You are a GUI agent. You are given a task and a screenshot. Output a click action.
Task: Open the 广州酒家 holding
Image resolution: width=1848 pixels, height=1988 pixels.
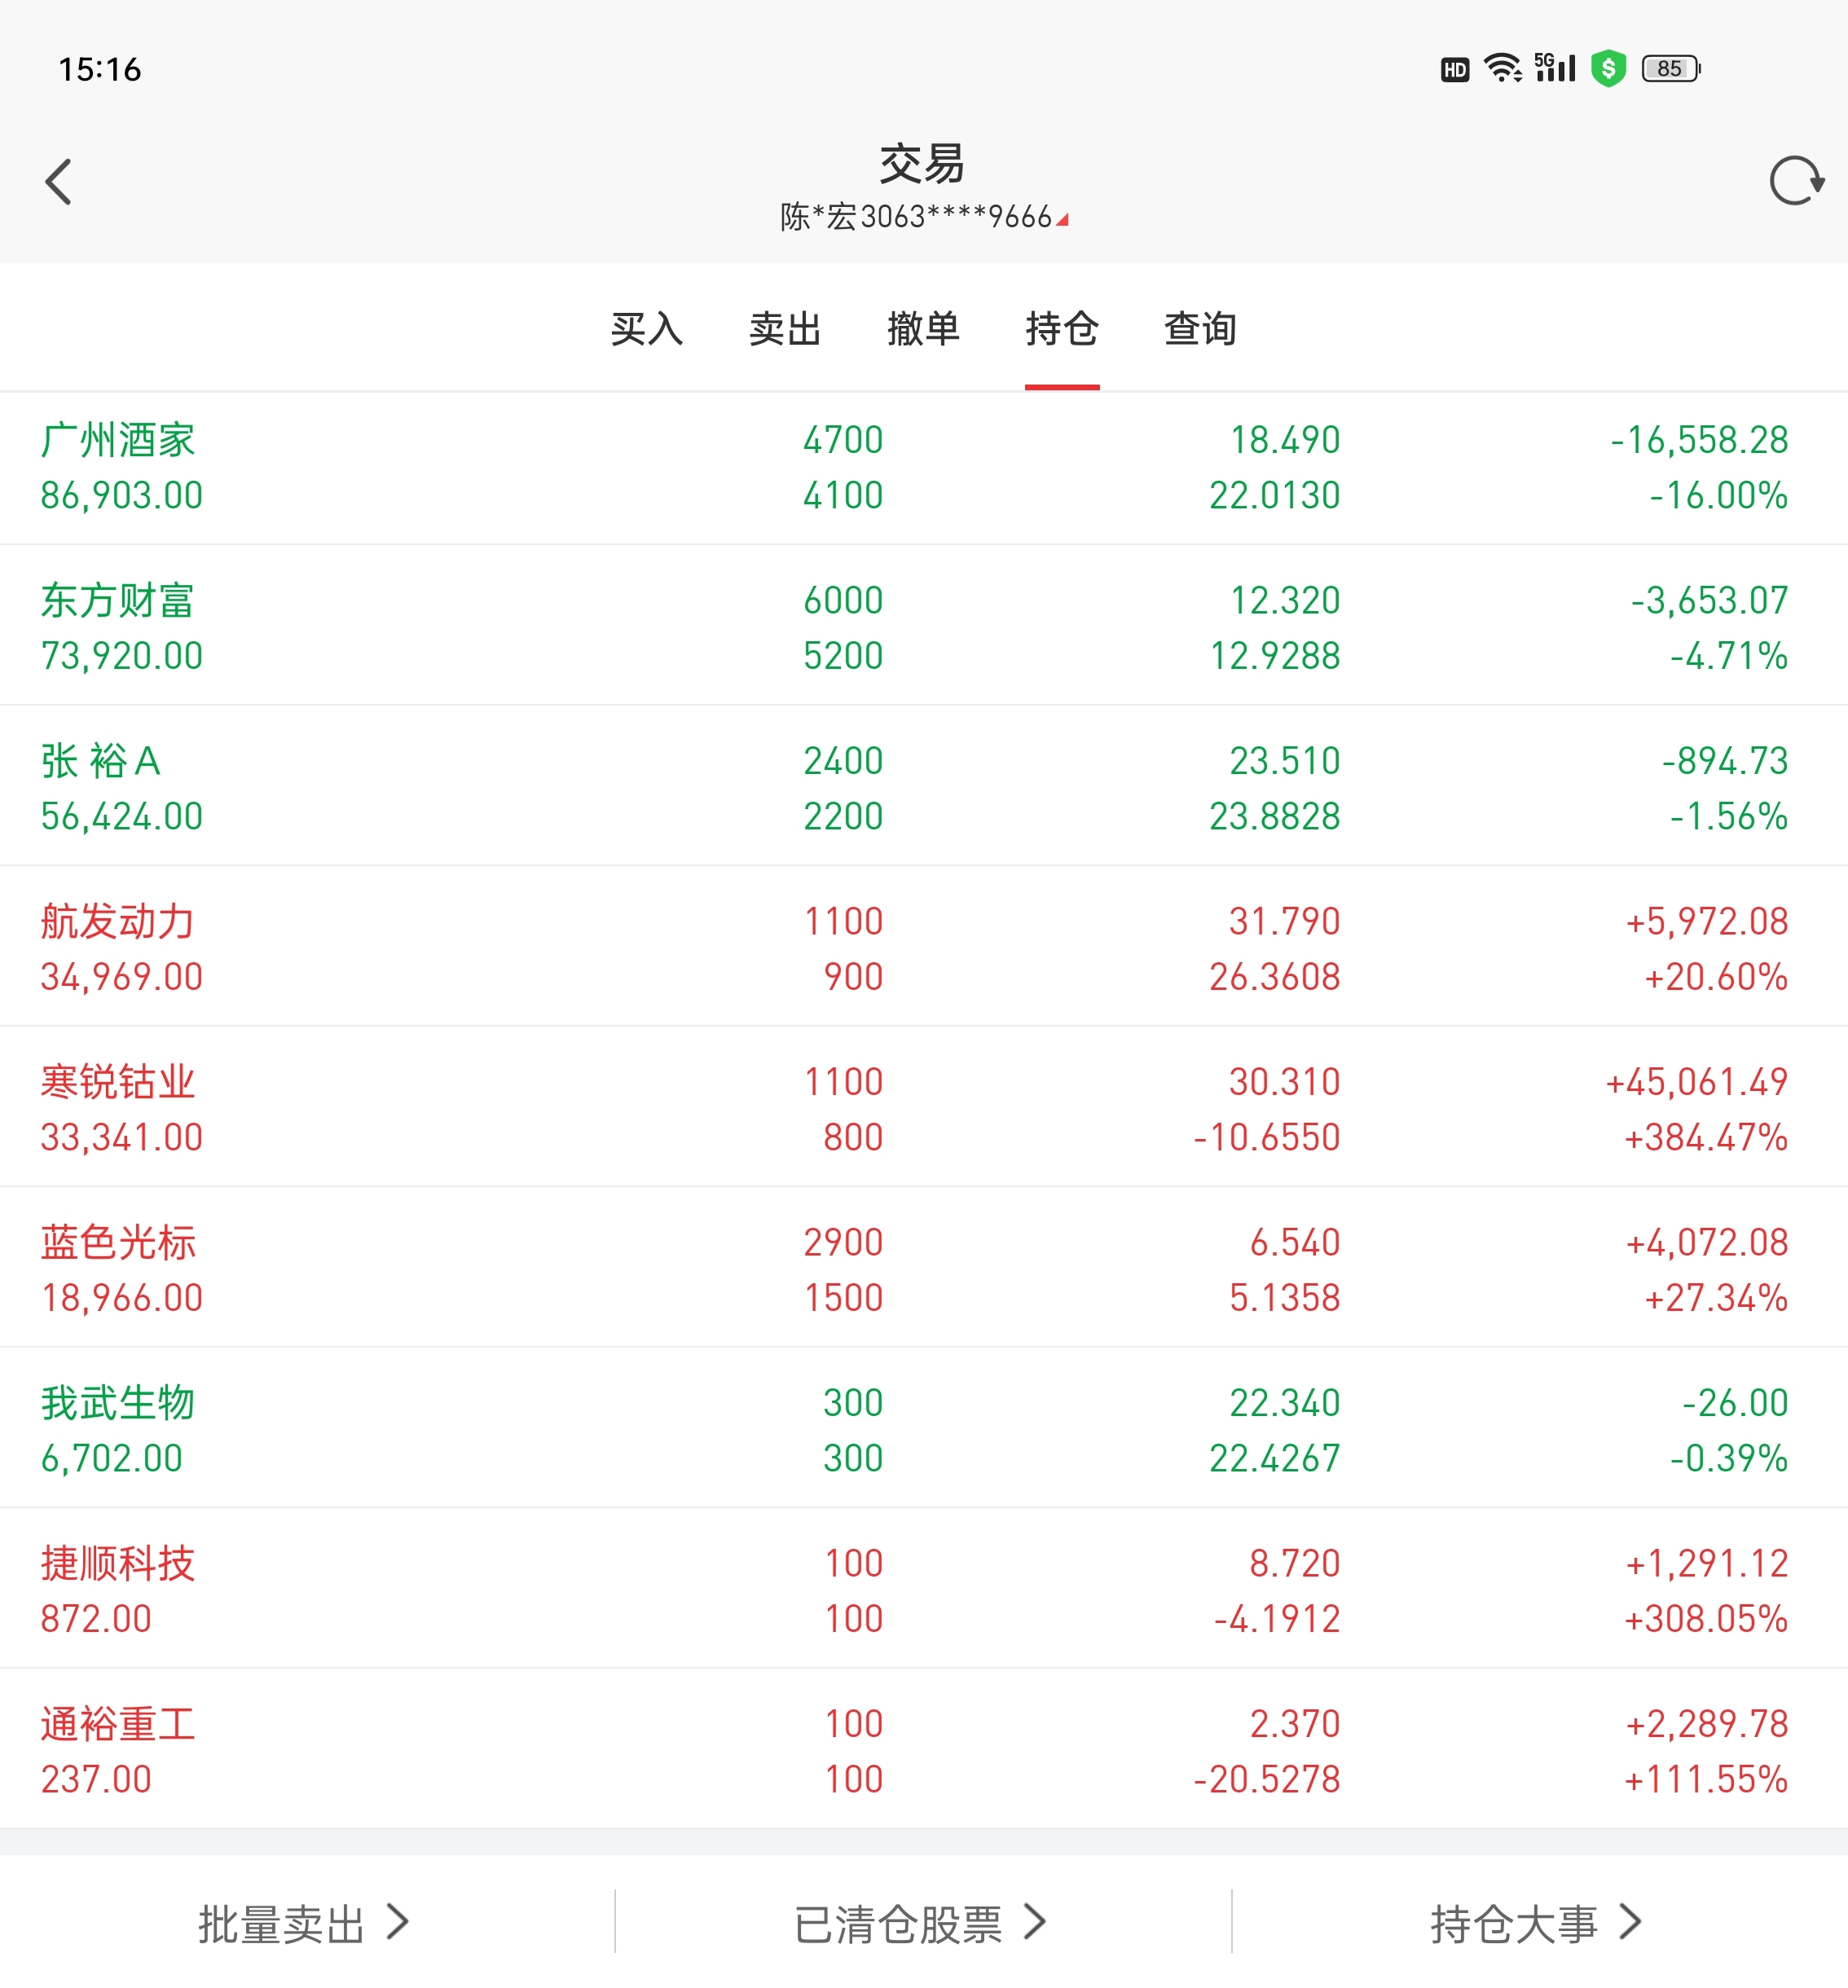[924, 468]
